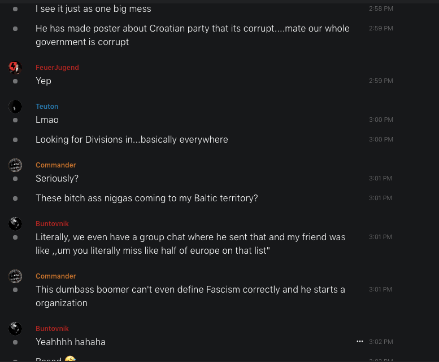439x362 pixels.
Task: Select Buntovnik's avatar above the "Literally, we even" message
Action: coord(15,224)
